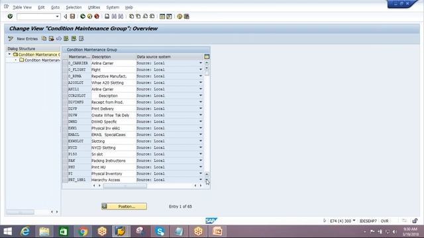Viewport: 424px width, 238px height.
Task: Open Data source dropdown for PAK row
Action: point(201,160)
